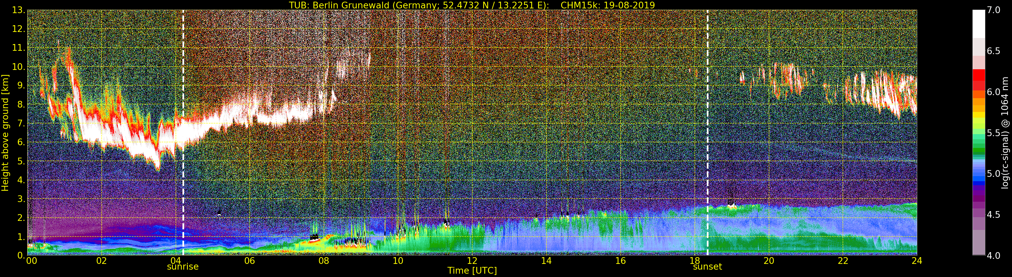Click the 24 tick on the time axis
Screen dimensions: 1012x277
tap(917, 261)
